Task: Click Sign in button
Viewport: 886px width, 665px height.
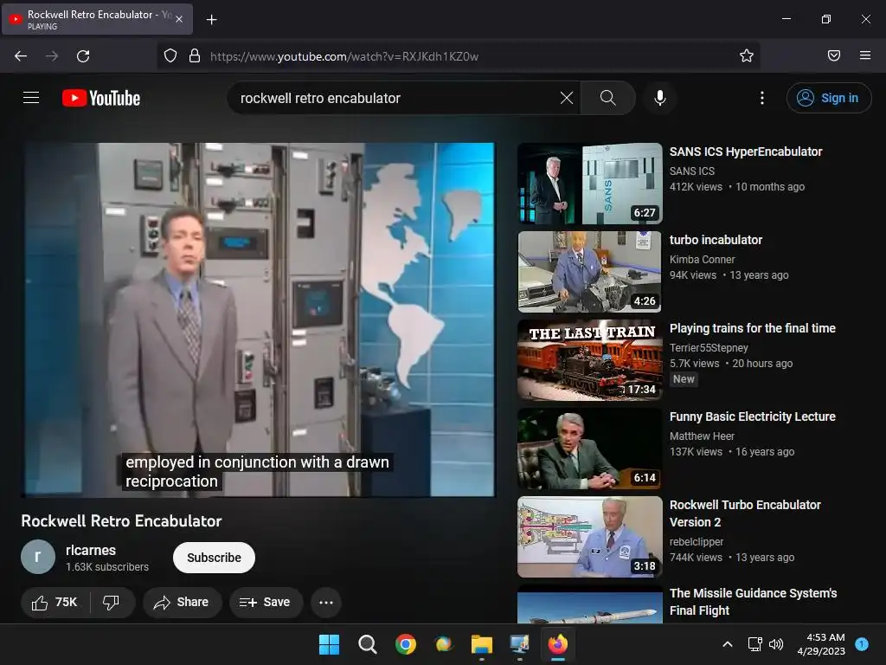Action: 828,98
